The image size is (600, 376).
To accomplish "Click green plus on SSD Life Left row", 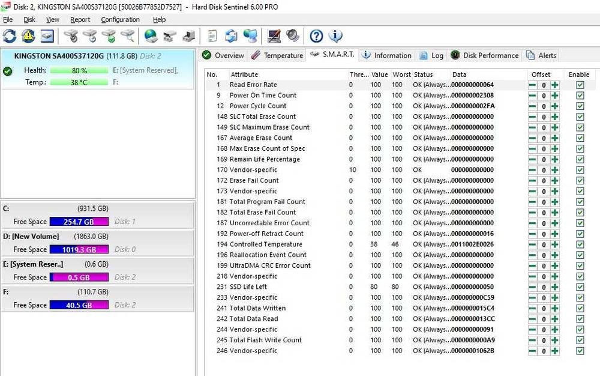I will (x=555, y=287).
